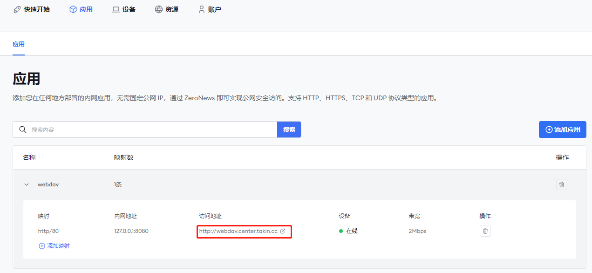Select the 应用 sub-tab

pyautogui.click(x=19, y=44)
